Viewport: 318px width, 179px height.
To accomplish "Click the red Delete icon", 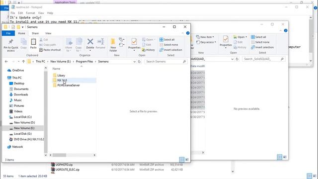I will (x=90, y=42).
